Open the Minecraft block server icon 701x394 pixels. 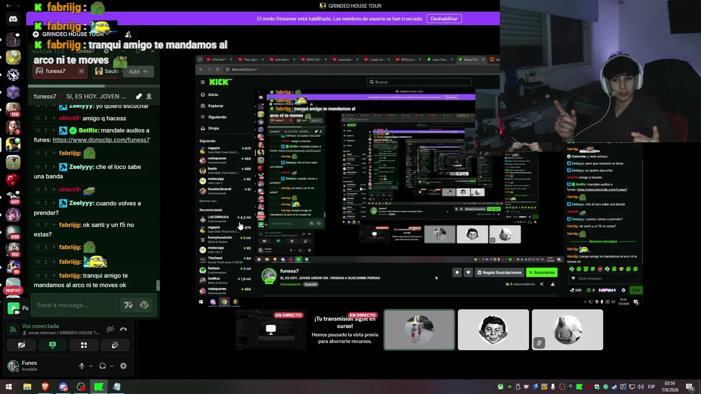[13, 92]
